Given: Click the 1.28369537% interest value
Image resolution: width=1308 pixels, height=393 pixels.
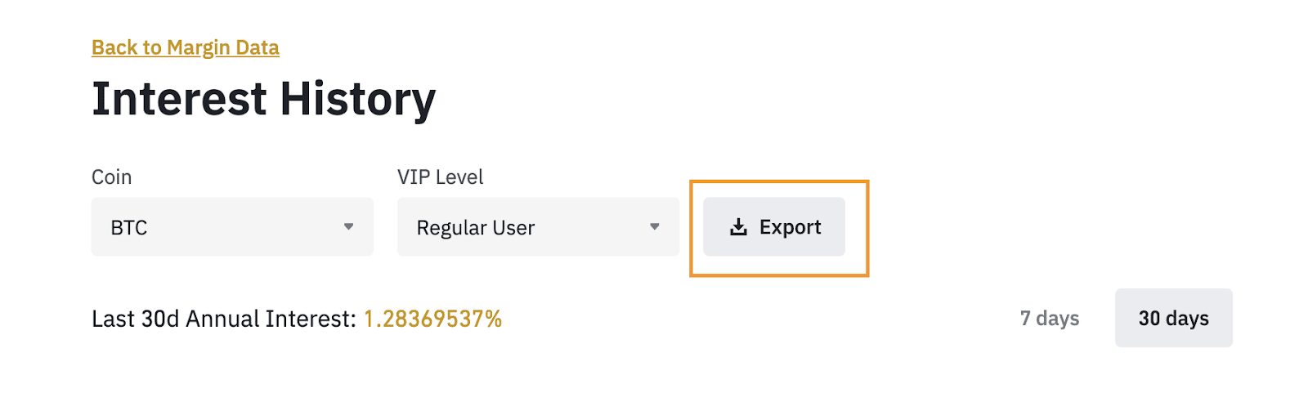Looking at the screenshot, I should click(x=432, y=319).
